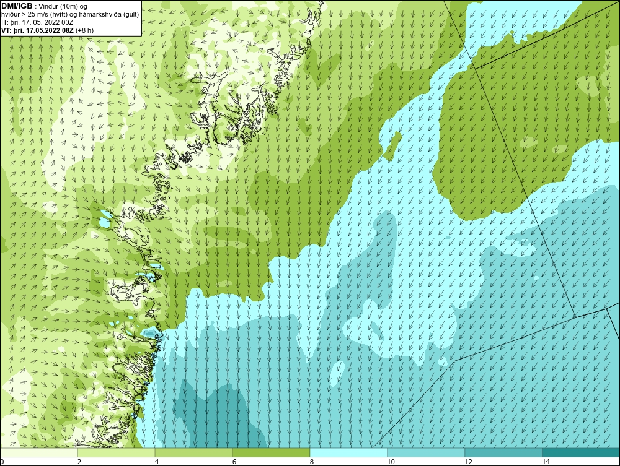This screenshot has height=466, width=620.
Task: Click the 'IT: þri. 17. 05. 2022 00Z' line
Action: 37,22
